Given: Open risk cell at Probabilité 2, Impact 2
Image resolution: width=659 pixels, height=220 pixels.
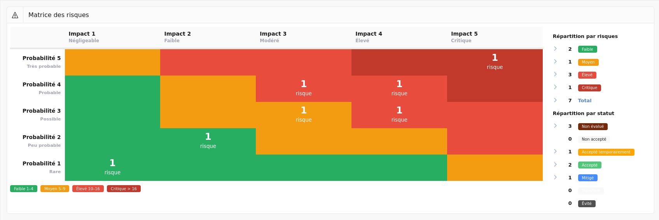Looking at the screenshot, I should [x=208, y=141].
